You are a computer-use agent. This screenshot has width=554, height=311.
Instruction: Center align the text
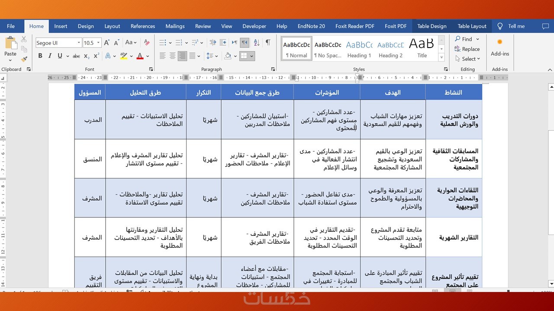pyautogui.click(x=172, y=56)
